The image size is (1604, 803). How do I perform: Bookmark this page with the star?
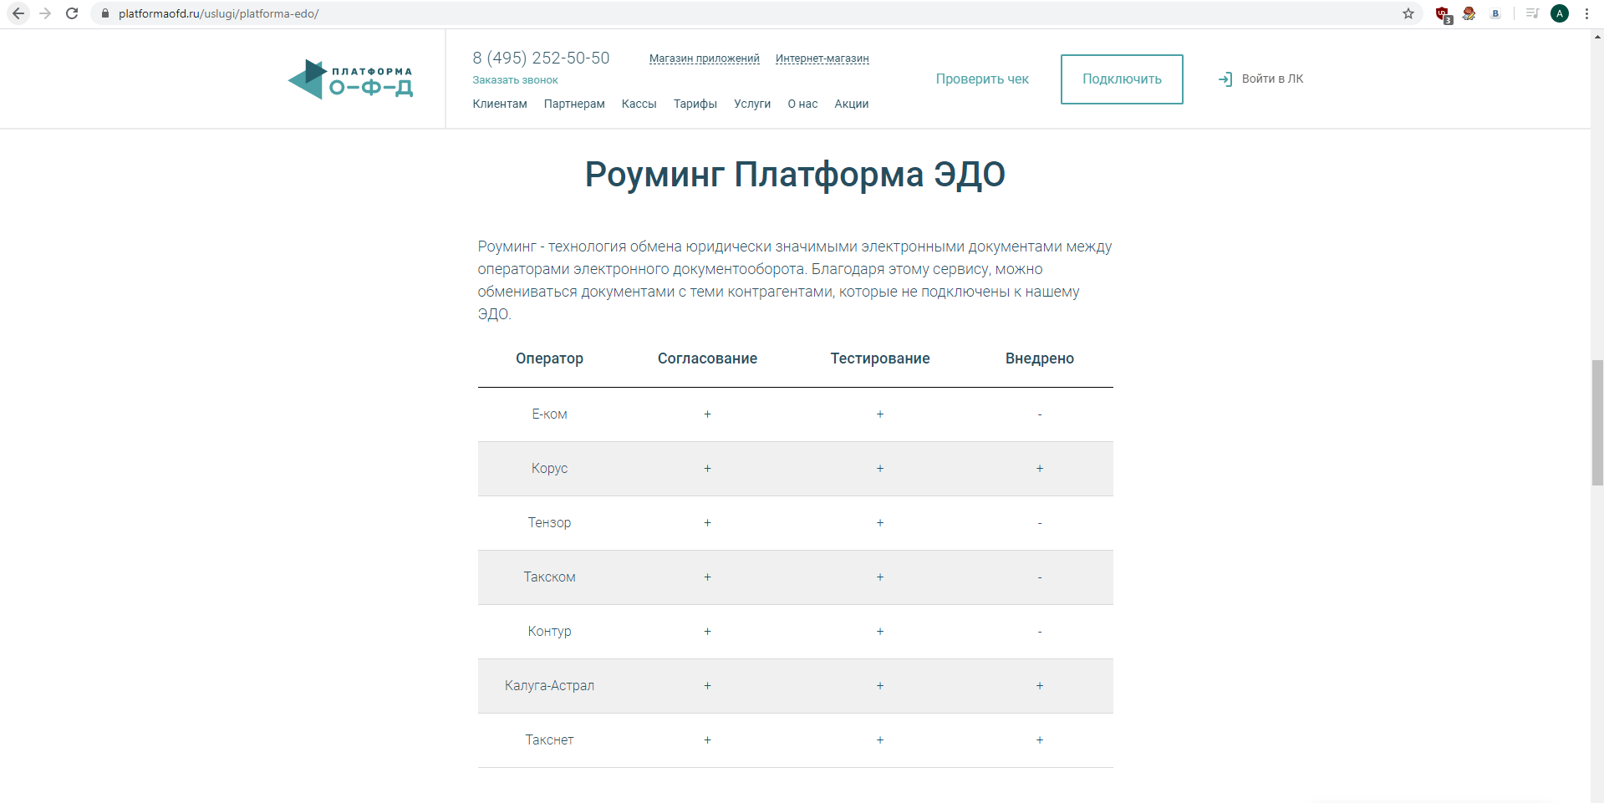(x=1408, y=13)
